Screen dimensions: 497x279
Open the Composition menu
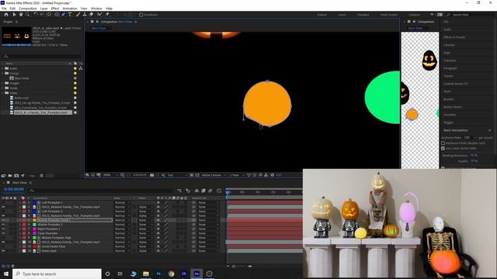click(x=28, y=9)
